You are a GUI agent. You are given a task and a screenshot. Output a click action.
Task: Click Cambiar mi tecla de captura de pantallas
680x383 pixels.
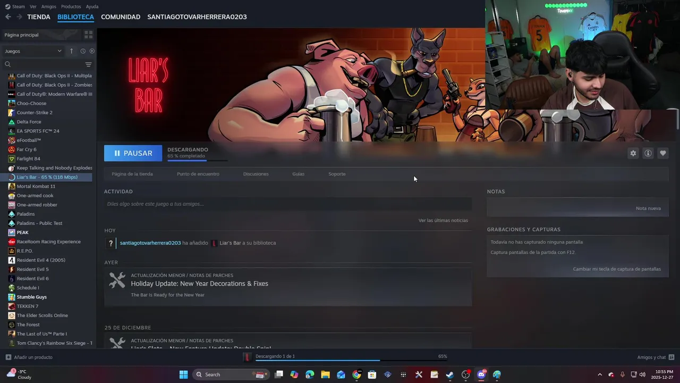(617, 269)
